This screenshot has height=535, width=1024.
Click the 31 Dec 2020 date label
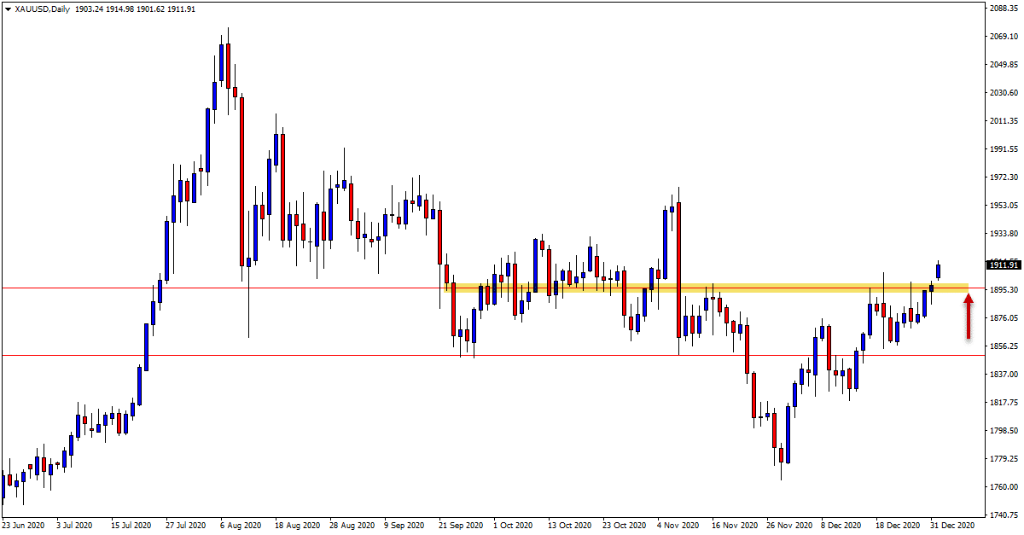(x=952, y=526)
